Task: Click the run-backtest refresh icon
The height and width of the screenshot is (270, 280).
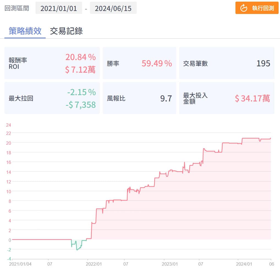Action: pos(244,8)
